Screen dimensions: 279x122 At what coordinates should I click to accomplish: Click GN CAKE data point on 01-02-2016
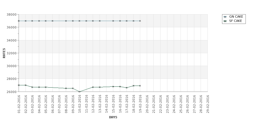point(19,21)
